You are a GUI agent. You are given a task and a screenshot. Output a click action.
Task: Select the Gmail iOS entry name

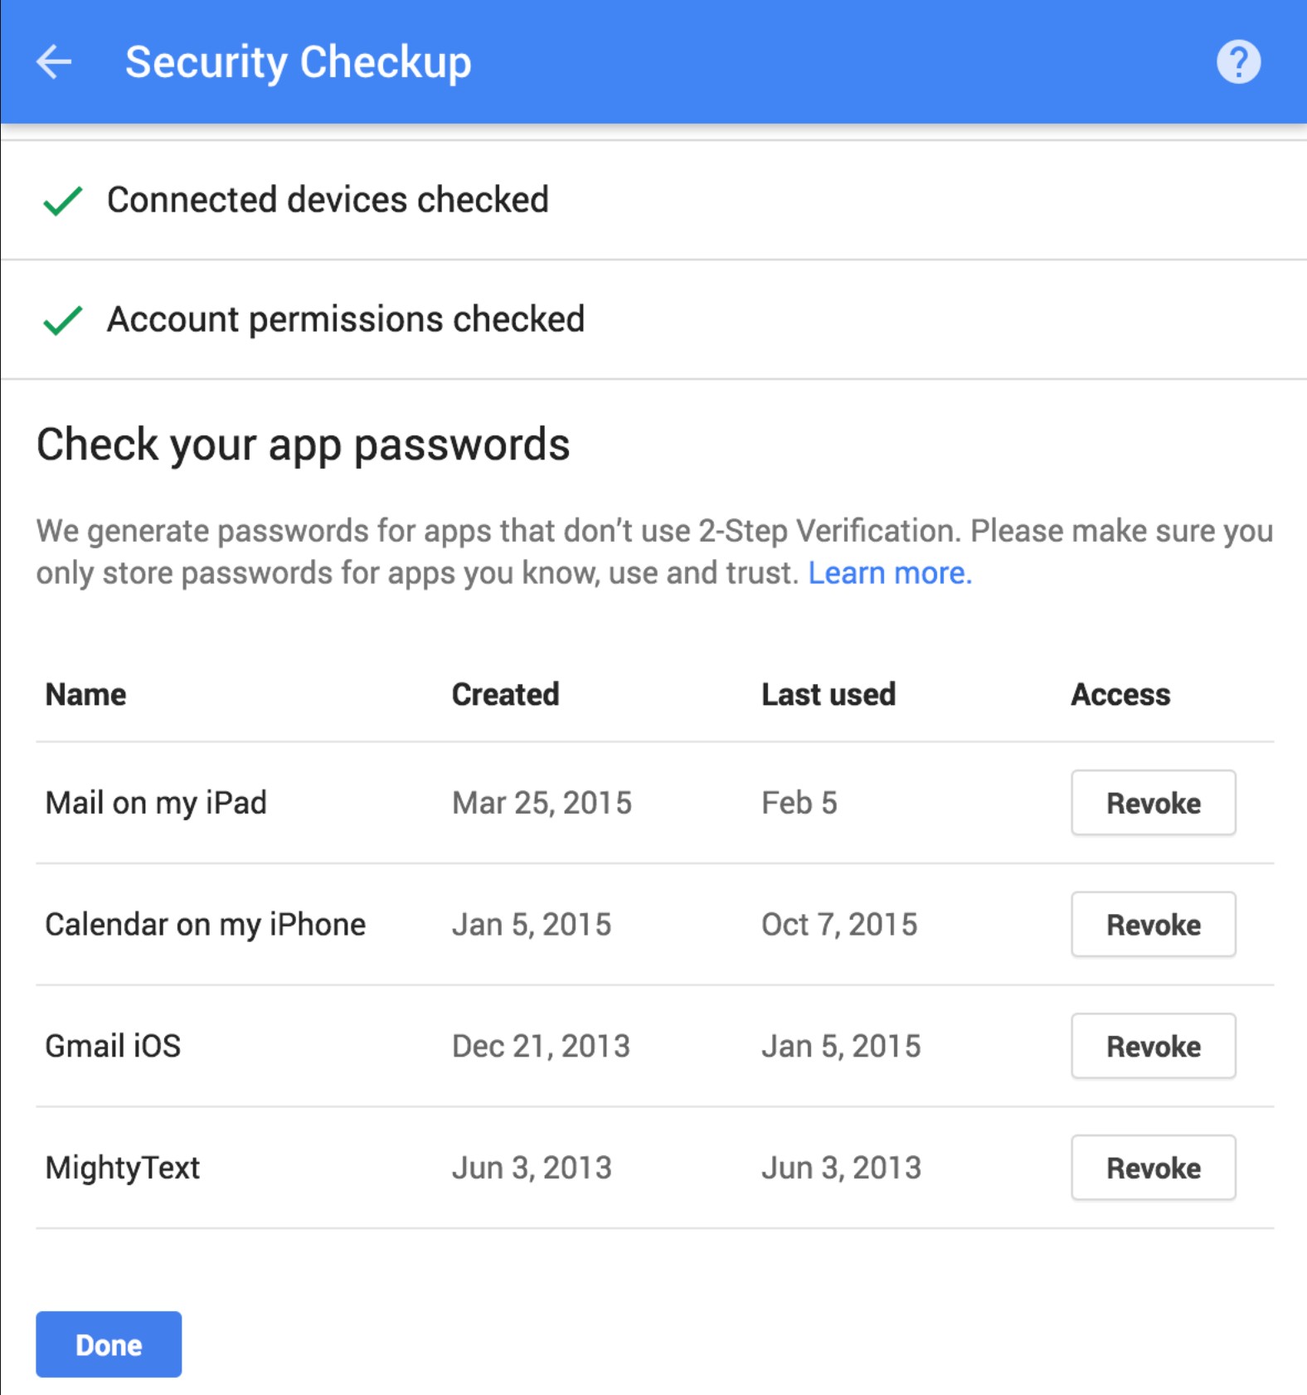[113, 1047]
